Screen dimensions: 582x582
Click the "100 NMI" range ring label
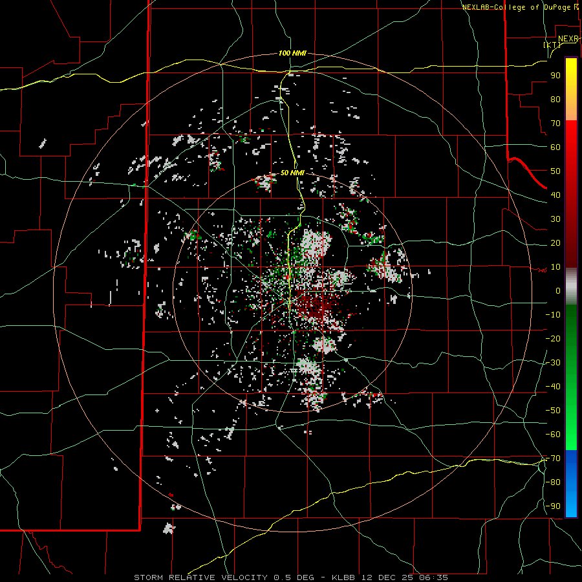292,53
